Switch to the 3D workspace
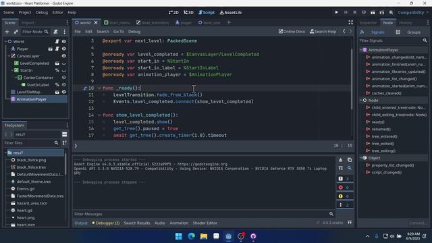 click(188, 12)
